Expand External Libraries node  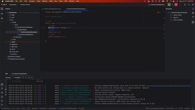click(6, 57)
